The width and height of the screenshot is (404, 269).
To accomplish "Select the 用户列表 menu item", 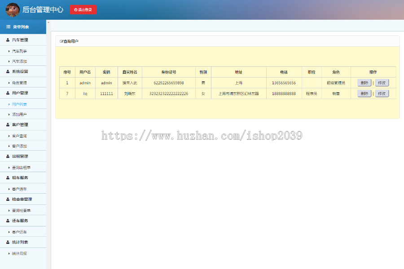I will tap(23, 104).
